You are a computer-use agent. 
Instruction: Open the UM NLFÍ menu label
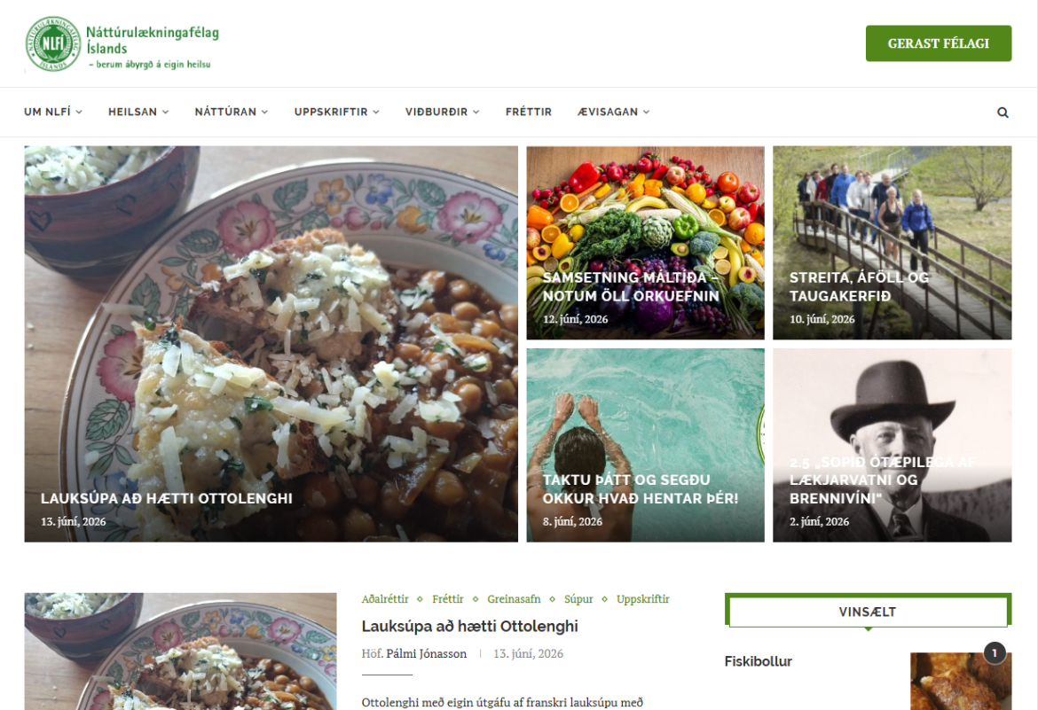click(x=47, y=112)
